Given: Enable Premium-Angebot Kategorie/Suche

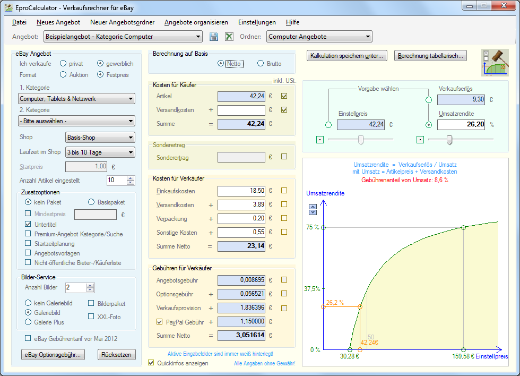Looking at the screenshot, I should tap(28, 234).
